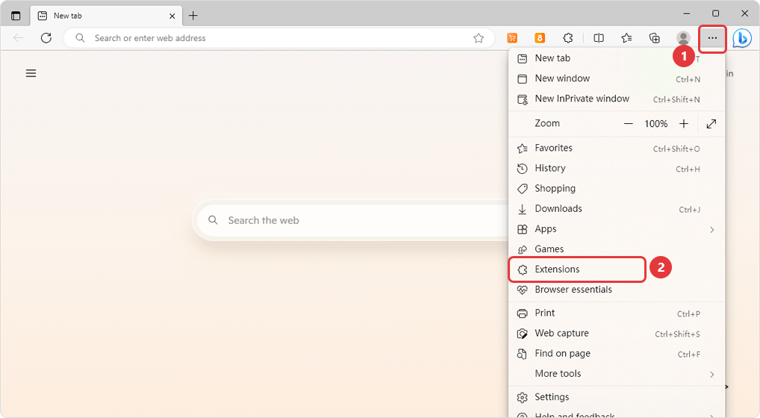Enter full screen from the Zoom row
760x418 pixels.
click(711, 124)
